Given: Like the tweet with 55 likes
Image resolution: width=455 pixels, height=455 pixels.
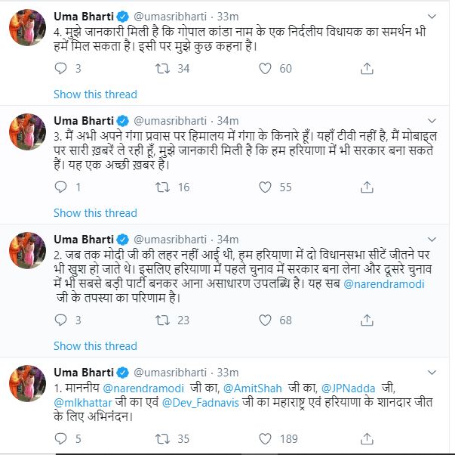Looking at the screenshot, I should point(265,187).
